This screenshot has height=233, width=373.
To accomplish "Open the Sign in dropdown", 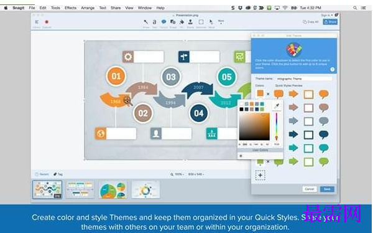I will 327,15.
